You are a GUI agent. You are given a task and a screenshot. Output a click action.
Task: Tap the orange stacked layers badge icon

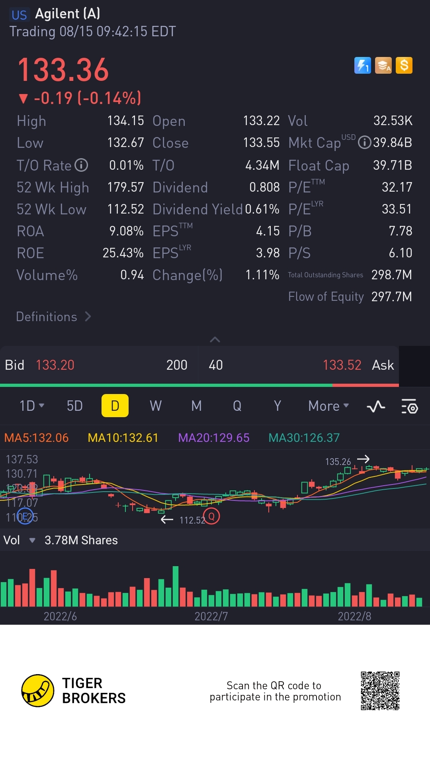383,65
